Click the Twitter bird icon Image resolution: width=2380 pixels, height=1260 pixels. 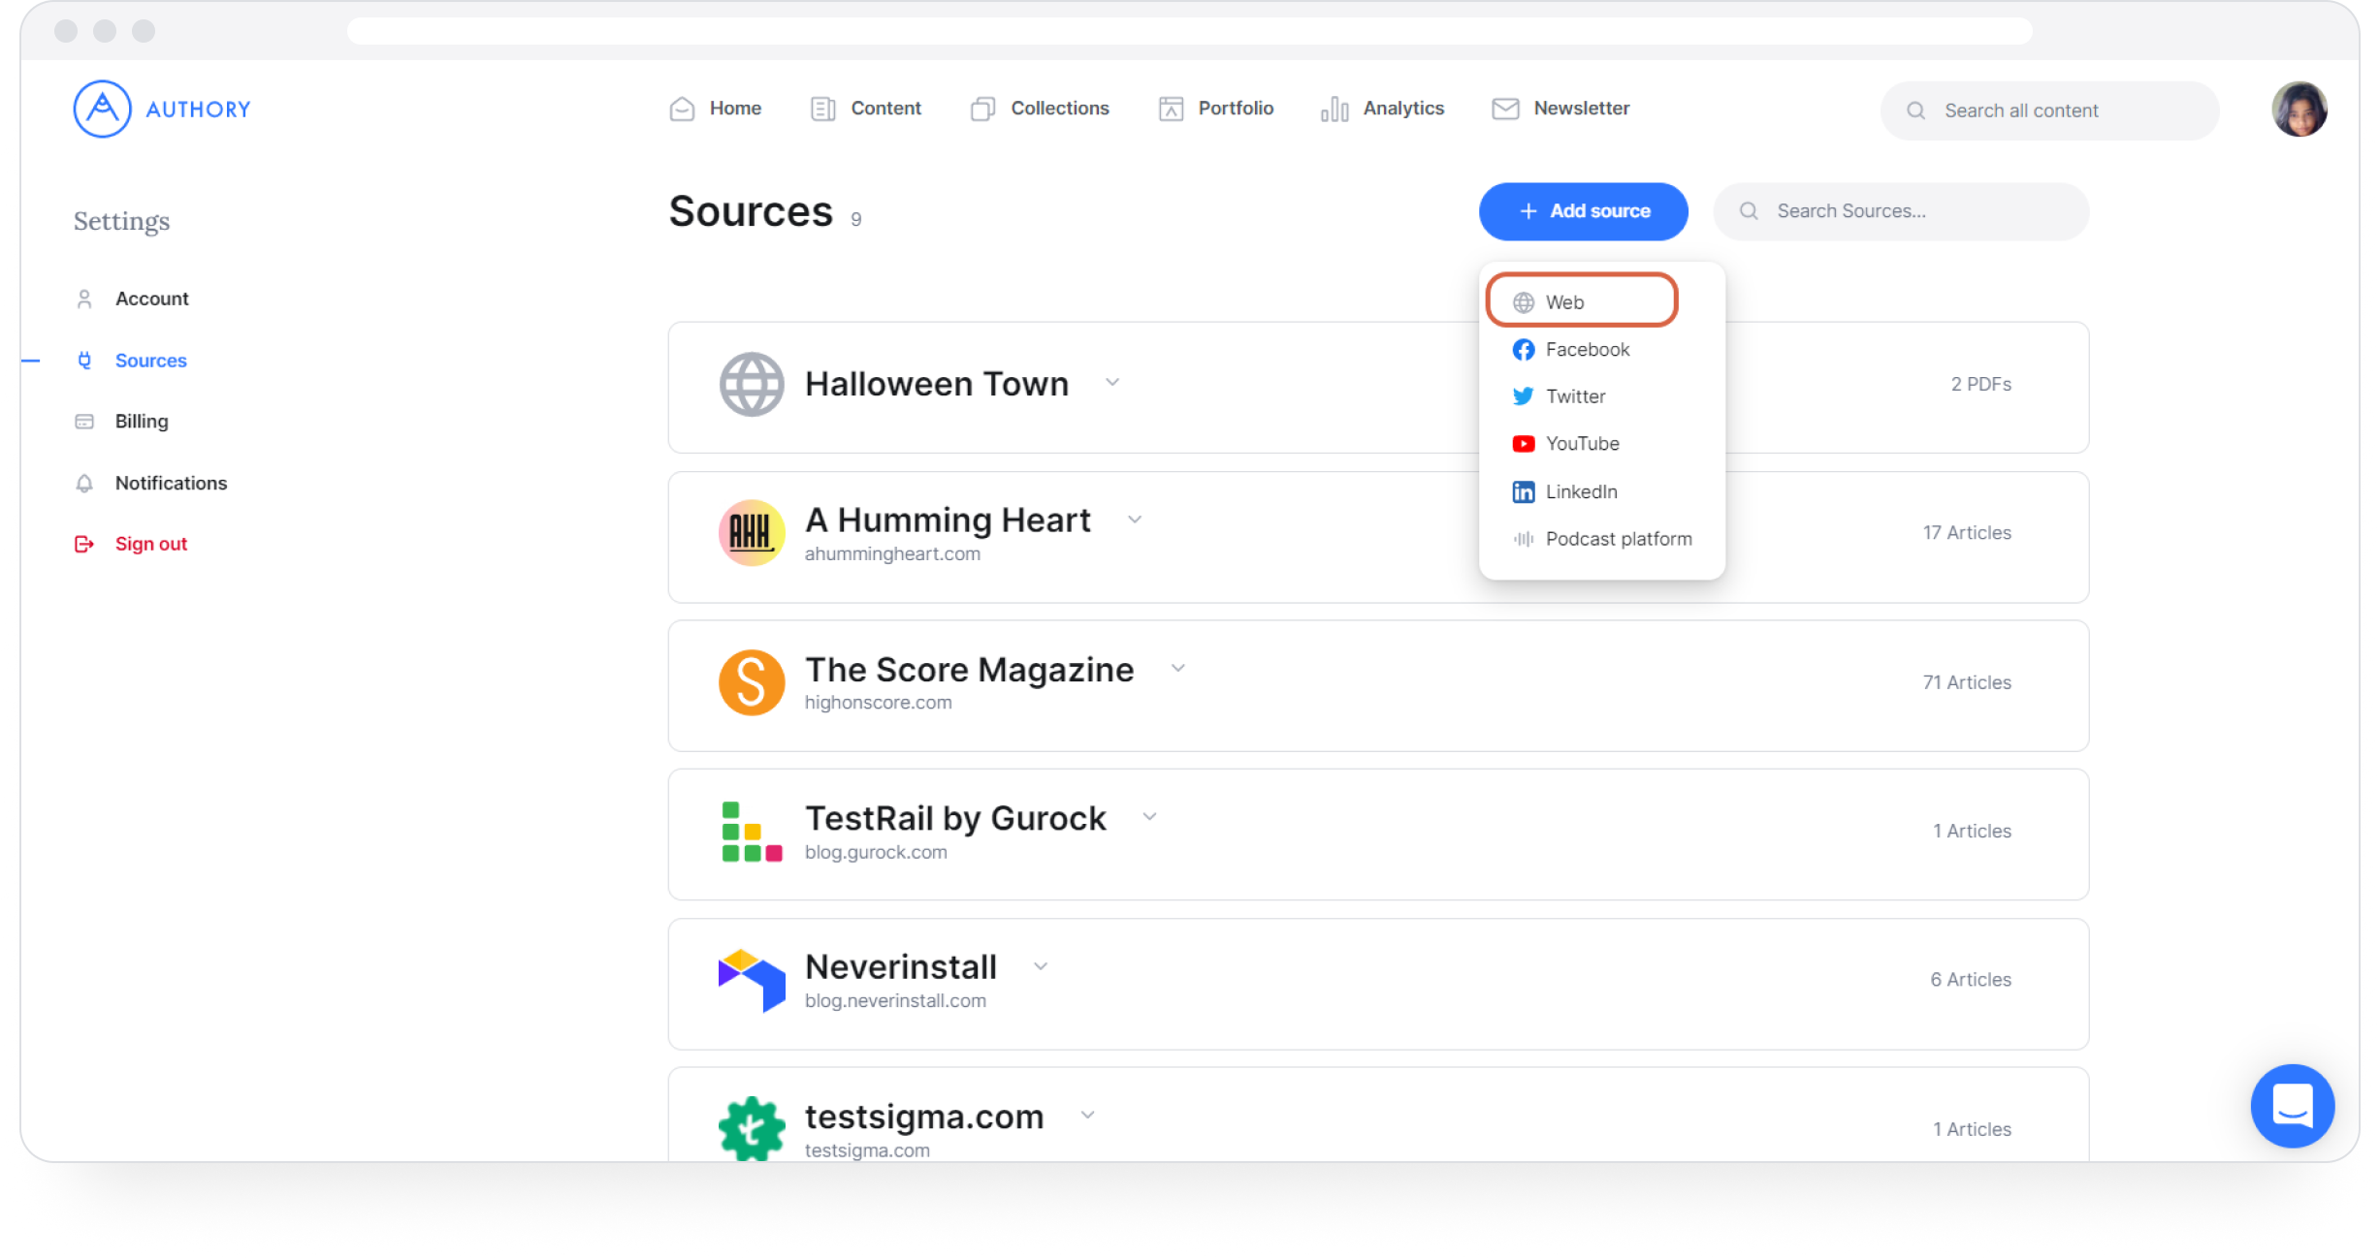click(x=1524, y=396)
